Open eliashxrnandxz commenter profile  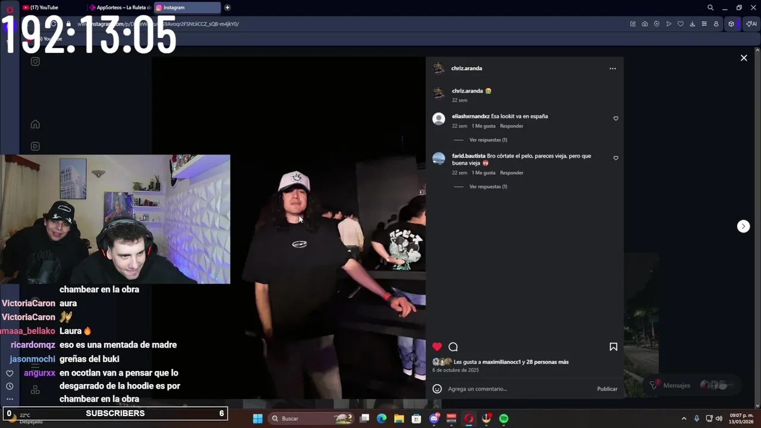coord(471,117)
